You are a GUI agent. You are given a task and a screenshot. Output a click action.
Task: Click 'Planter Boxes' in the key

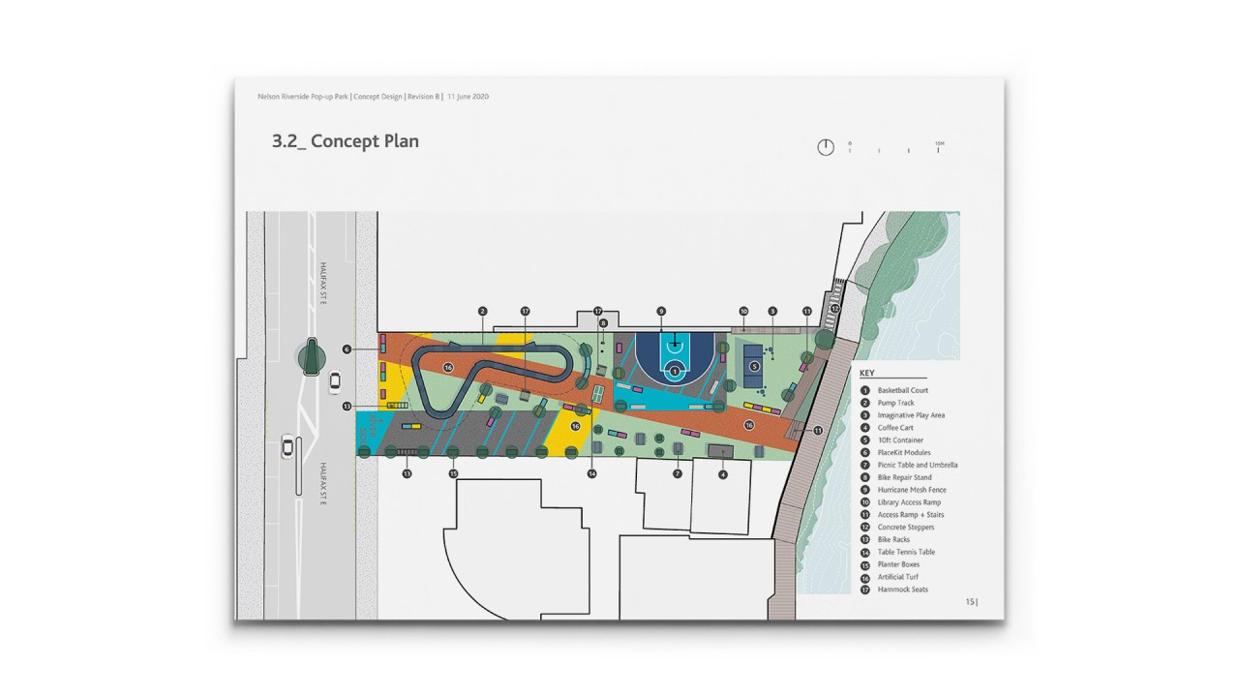click(x=898, y=564)
